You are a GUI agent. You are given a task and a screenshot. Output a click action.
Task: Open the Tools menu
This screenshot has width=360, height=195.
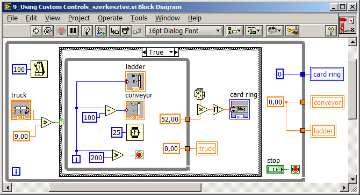pos(139,18)
